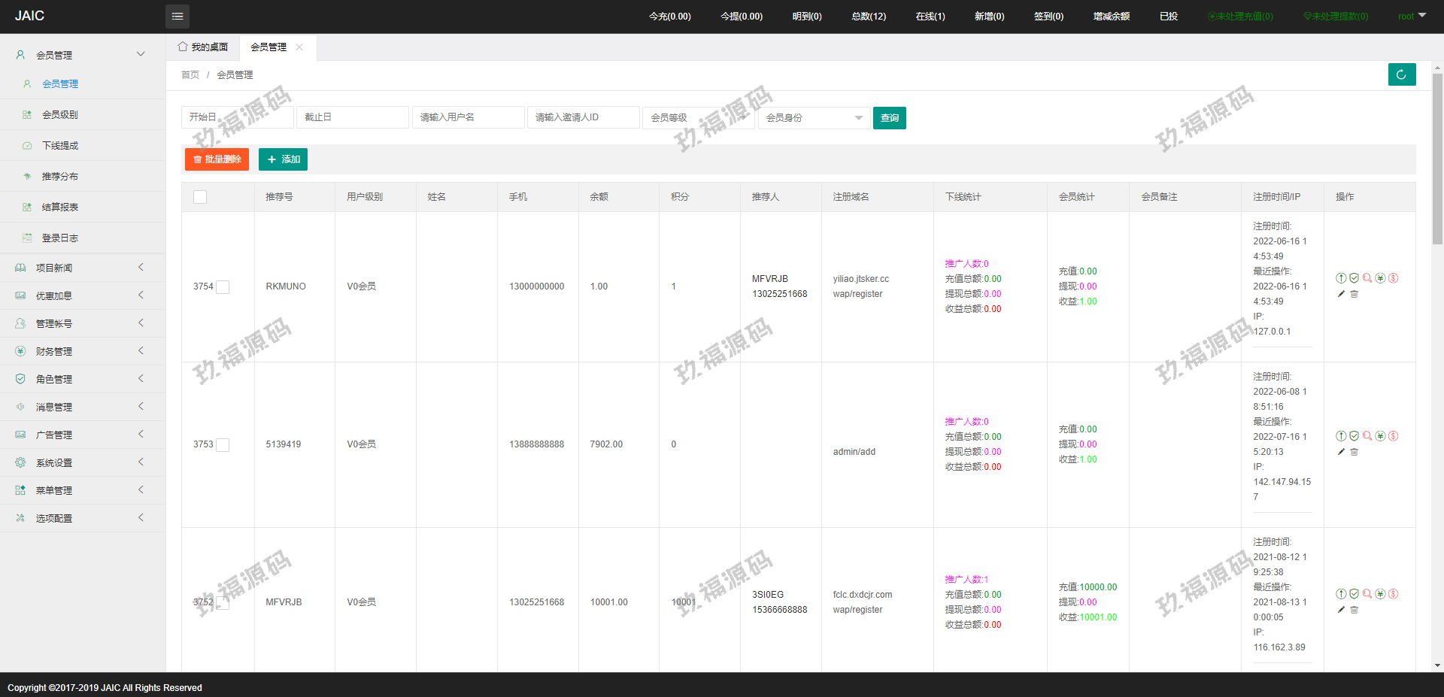Click the hamburger menu icon beside JAIC

click(177, 16)
